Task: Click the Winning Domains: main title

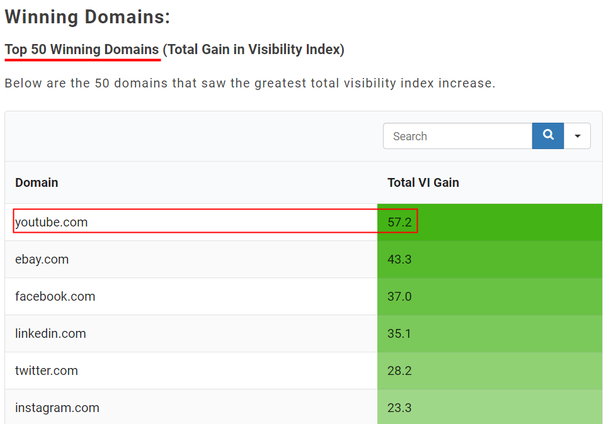Action: 88,16
